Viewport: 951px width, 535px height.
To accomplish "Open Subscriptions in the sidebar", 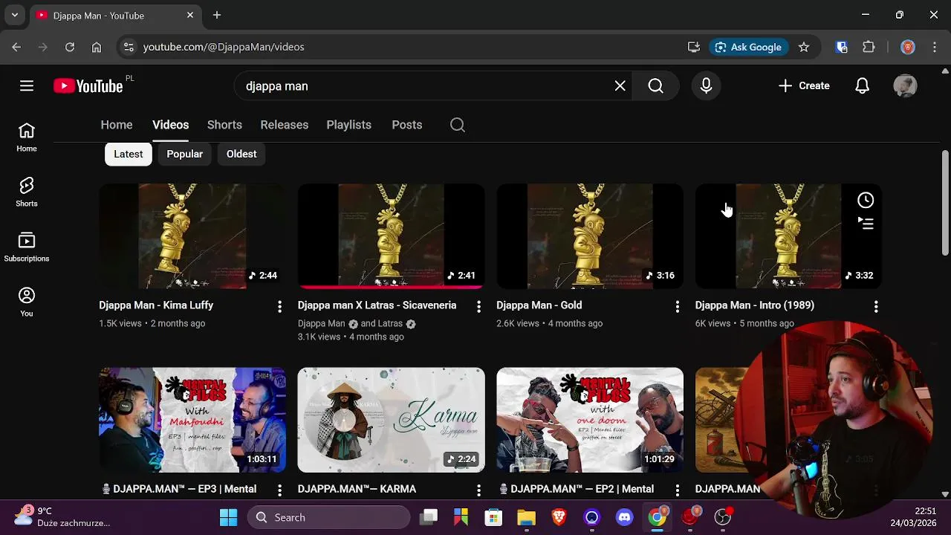I will (x=27, y=247).
